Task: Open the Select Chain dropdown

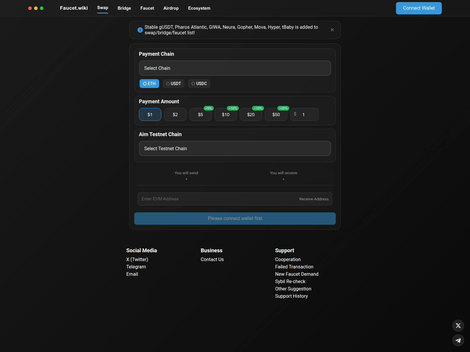Action: coord(235,68)
